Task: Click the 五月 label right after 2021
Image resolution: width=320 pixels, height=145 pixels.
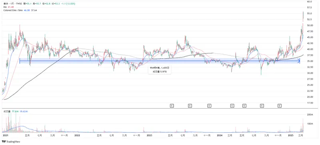Action: coord(27,135)
